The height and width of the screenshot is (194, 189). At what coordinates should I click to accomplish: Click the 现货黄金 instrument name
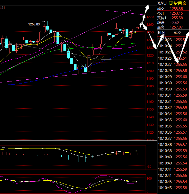tap(178, 3)
